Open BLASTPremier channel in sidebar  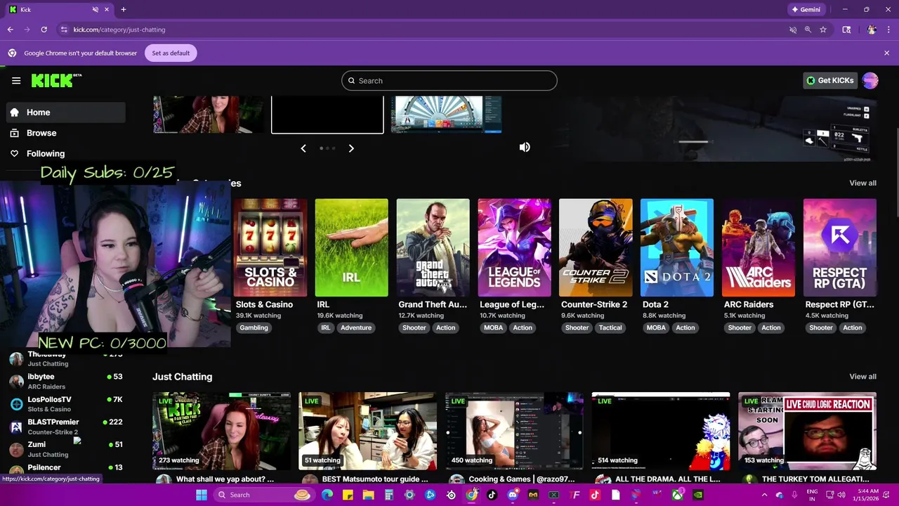[66, 427]
